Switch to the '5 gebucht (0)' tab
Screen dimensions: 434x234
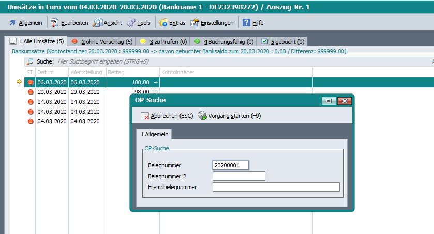pyautogui.click(x=283, y=41)
